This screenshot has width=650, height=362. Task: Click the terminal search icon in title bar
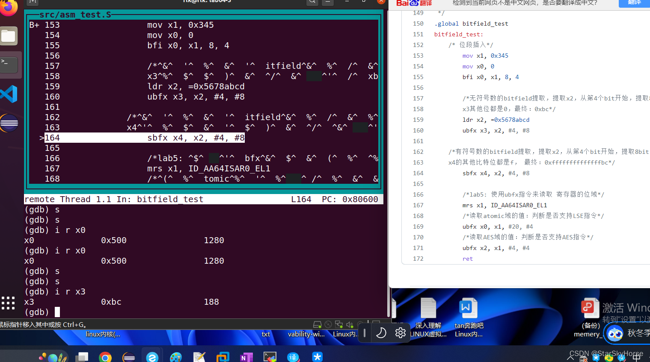click(312, 2)
